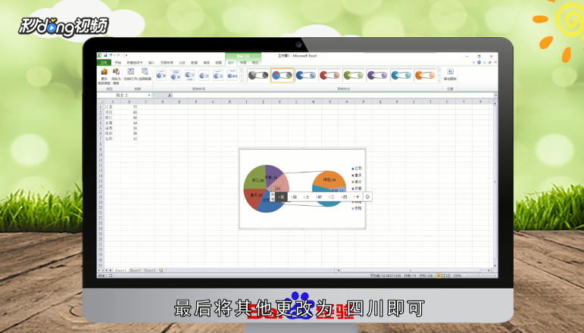This screenshot has width=584, height=333.
Task: Select Sheet1 tab
Action: [120, 270]
